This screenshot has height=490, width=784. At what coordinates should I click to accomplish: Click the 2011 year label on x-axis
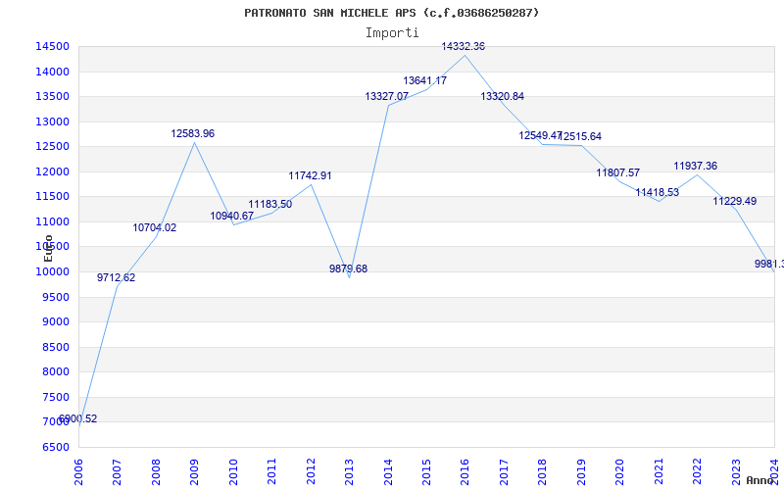(x=272, y=472)
